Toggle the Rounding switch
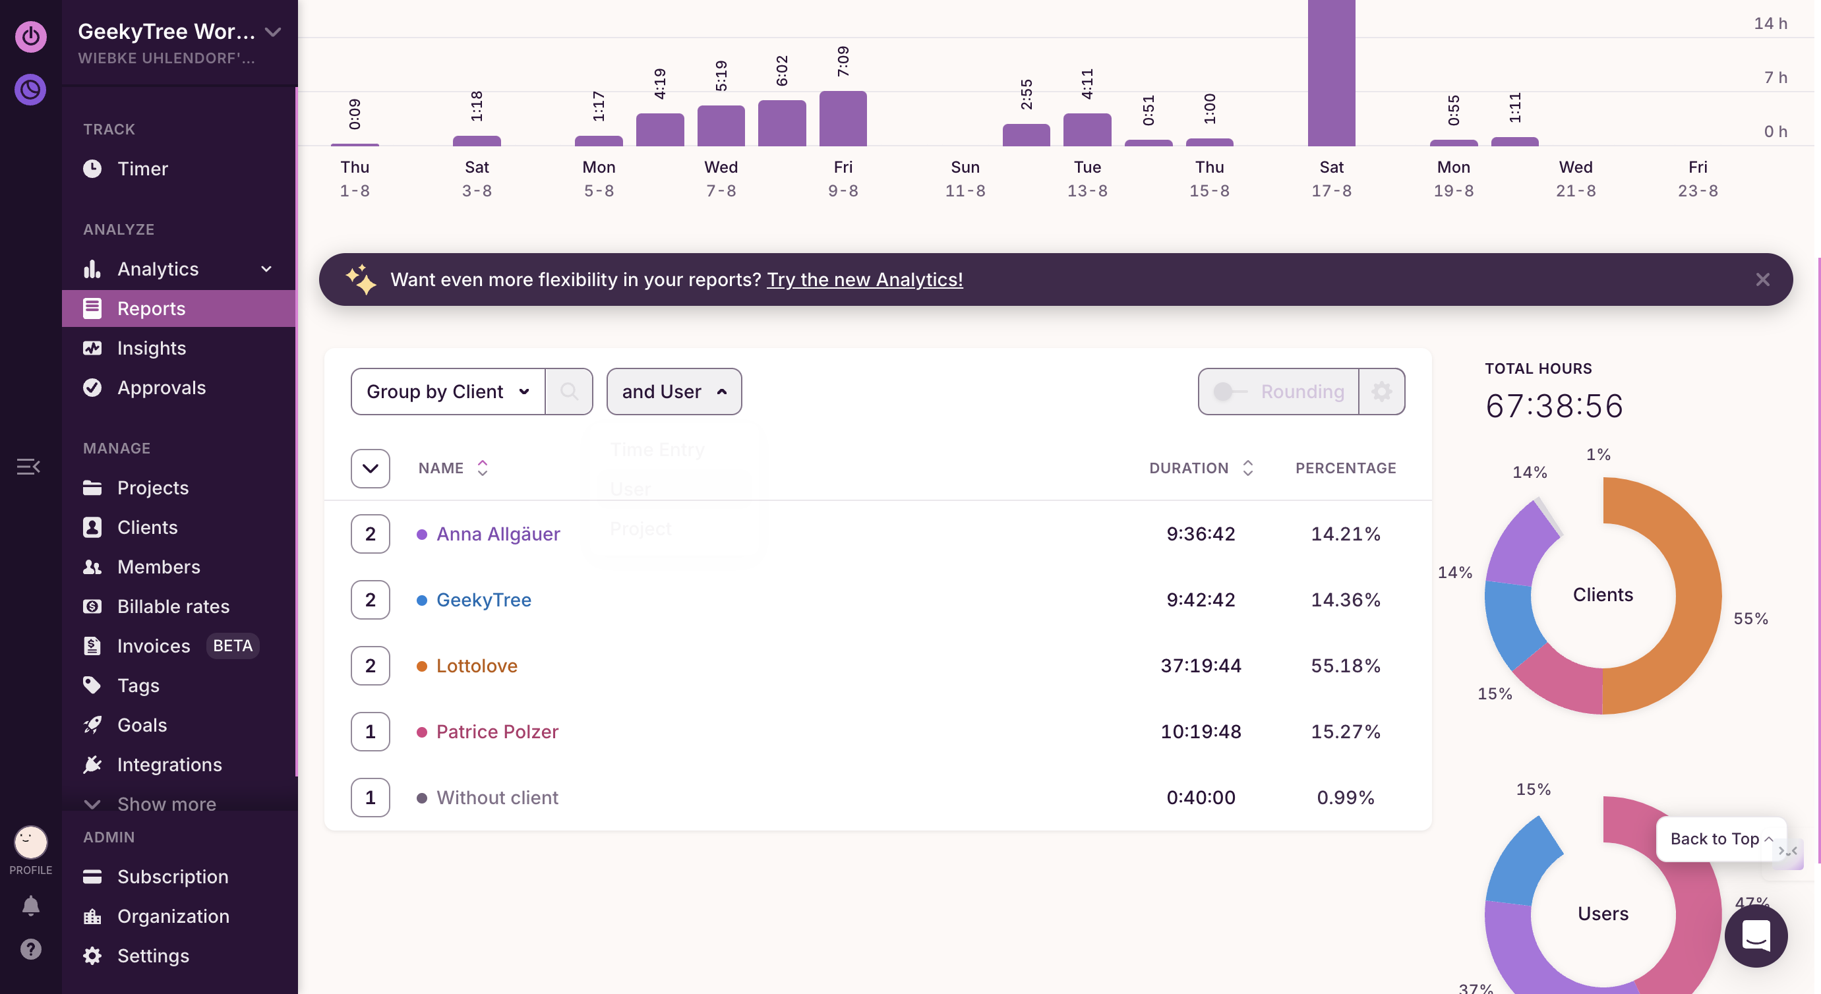Viewport: 1821px width, 994px height. point(1230,391)
